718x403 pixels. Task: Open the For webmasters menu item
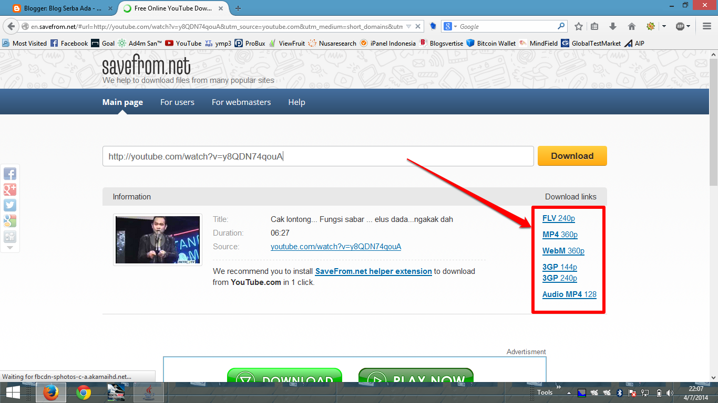pyautogui.click(x=241, y=102)
